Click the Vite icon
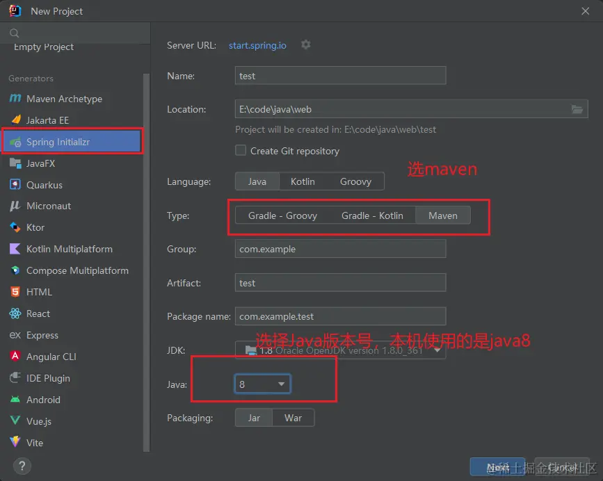This screenshot has width=603, height=481. 15,442
